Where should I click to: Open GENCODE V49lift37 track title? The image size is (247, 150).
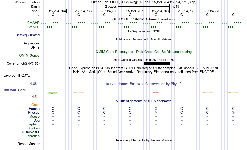(143, 19)
